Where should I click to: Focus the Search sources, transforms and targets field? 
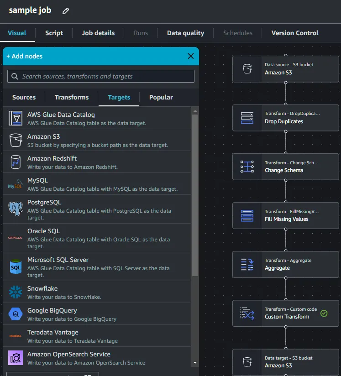(101, 76)
